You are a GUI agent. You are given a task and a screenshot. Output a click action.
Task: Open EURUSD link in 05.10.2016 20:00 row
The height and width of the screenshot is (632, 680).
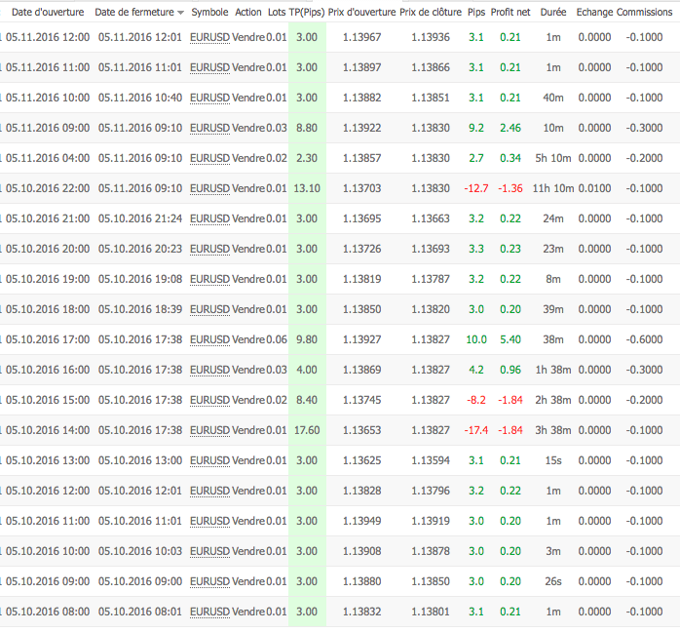click(209, 249)
